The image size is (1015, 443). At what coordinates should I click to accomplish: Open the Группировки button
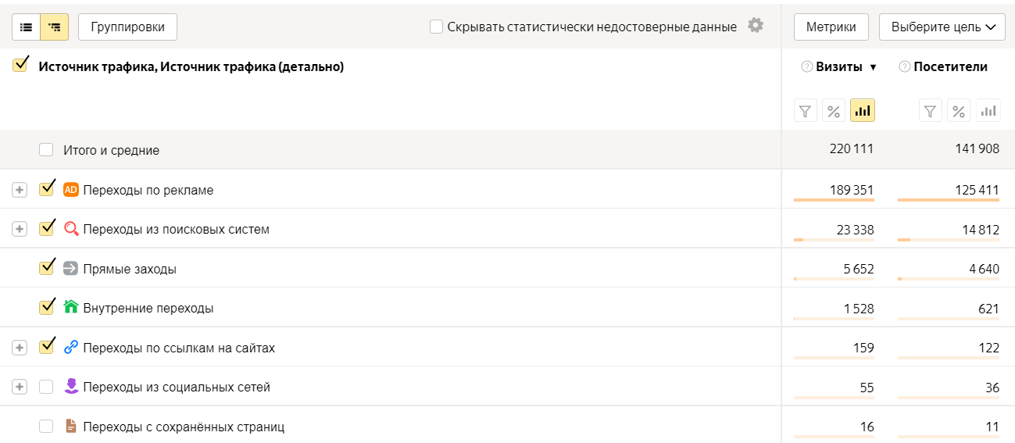pyautogui.click(x=127, y=27)
